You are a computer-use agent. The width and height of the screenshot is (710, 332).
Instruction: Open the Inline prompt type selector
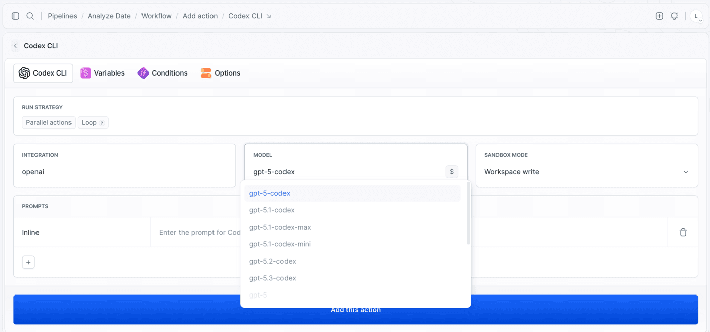82,232
